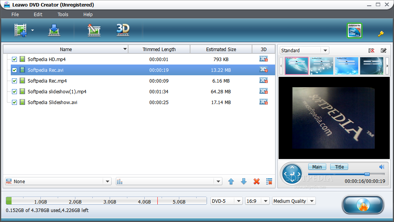This screenshot has height=222, width=394.
Task: Select the fourth dark menu template thumbnail
Action: (x=372, y=66)
